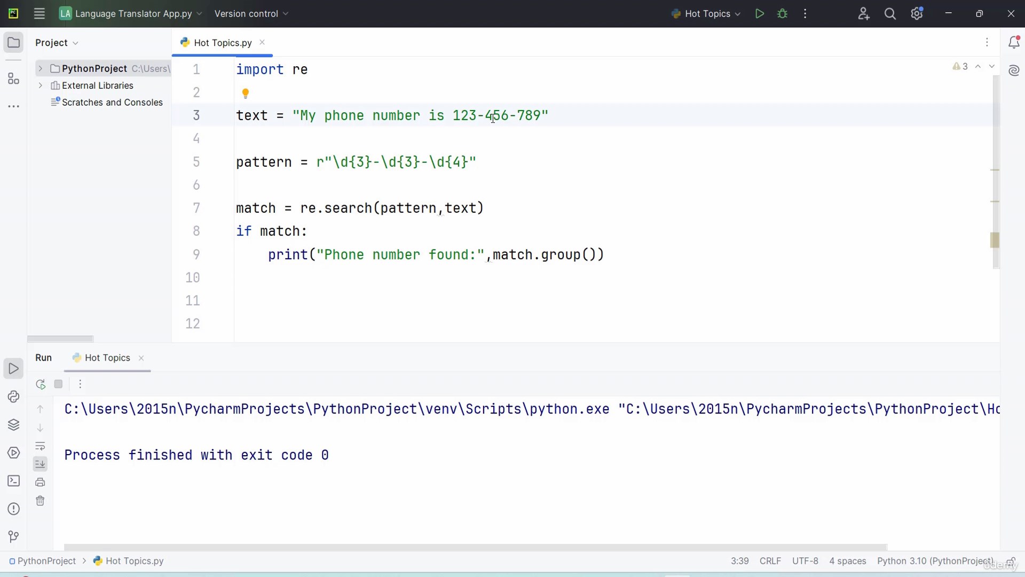Open Search Everywhere magnifier

tap(890, 14)
